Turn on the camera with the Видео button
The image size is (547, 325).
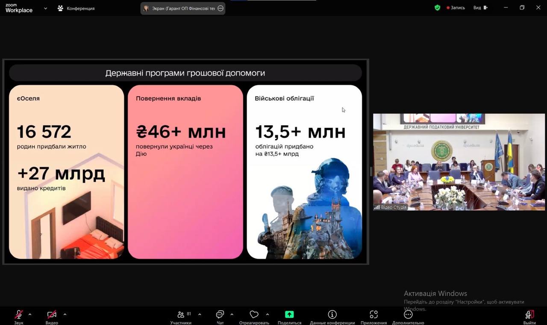coord(52,315)
